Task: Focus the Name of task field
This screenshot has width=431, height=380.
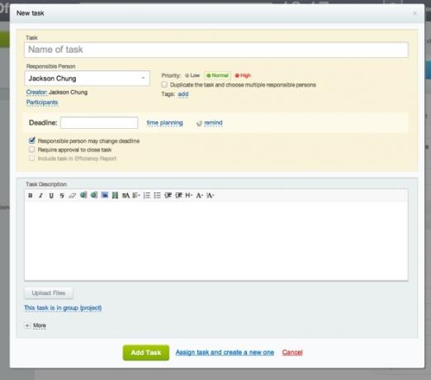Action: [x=216, y=50]
